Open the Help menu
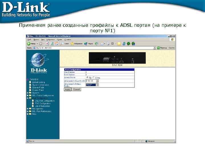The image size is (205, 154). click(67, 40)
